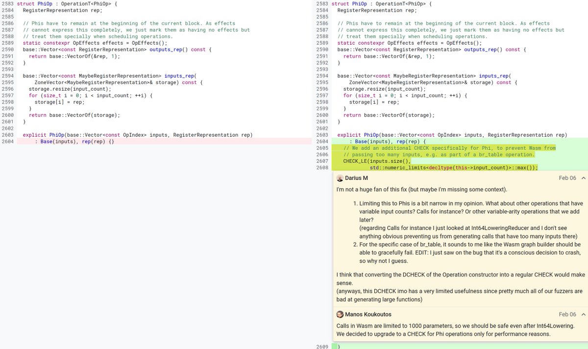The width and height of the screenshot is (588, 349).
Task: Click Feb 06 date on Darius M's comment
Action: [567, 178]
